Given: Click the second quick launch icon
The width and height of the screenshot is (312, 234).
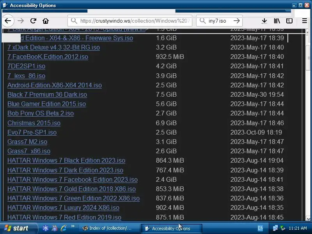Looking at the screenshot, I should [x=55, y=228].
